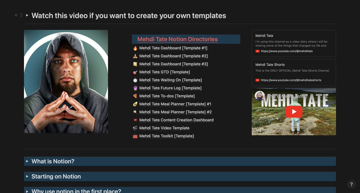360x193 pixels.
Task: Click YouTube icon next to @mehditateshorts URL
Action: pos(257,80)
